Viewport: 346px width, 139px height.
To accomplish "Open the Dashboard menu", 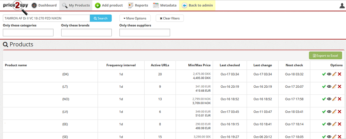I will [44, 5].
